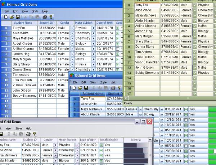Click Paste icon in top-left blue window toolbar
The height and width of the screenshot is (165, 216).
click(37, 17)
